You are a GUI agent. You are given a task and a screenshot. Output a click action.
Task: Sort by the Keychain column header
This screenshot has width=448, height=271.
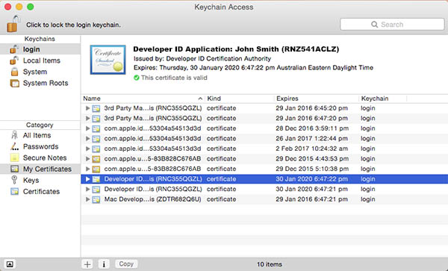(x=383, y=99)
